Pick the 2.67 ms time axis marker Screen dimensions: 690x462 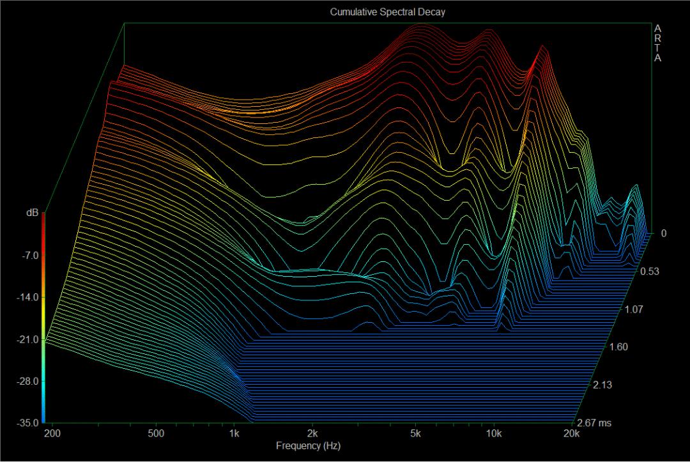(594, 423)
